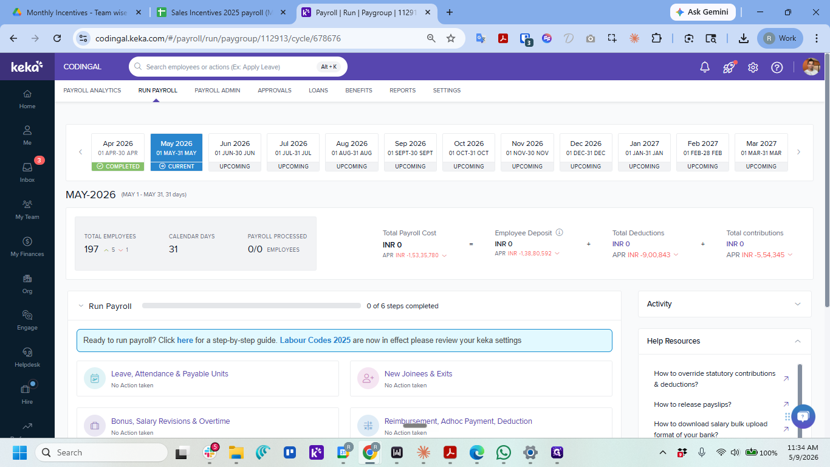The height and width of the screenshot is (467, 830).
Task: Click Ask Gemini button
Action: [703, 12]
